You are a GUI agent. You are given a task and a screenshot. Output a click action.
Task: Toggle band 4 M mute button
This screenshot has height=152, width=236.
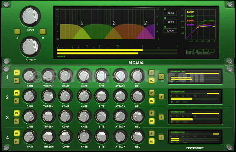(x=16, y=142)
